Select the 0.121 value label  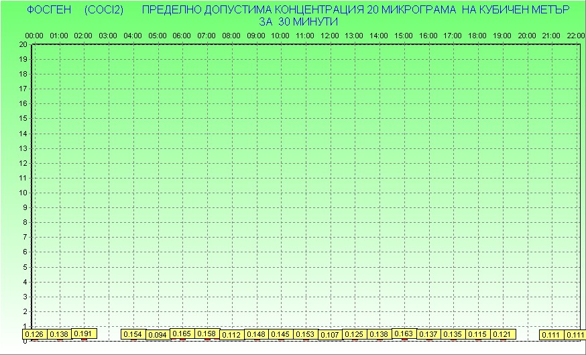click(x=502, y=334)
